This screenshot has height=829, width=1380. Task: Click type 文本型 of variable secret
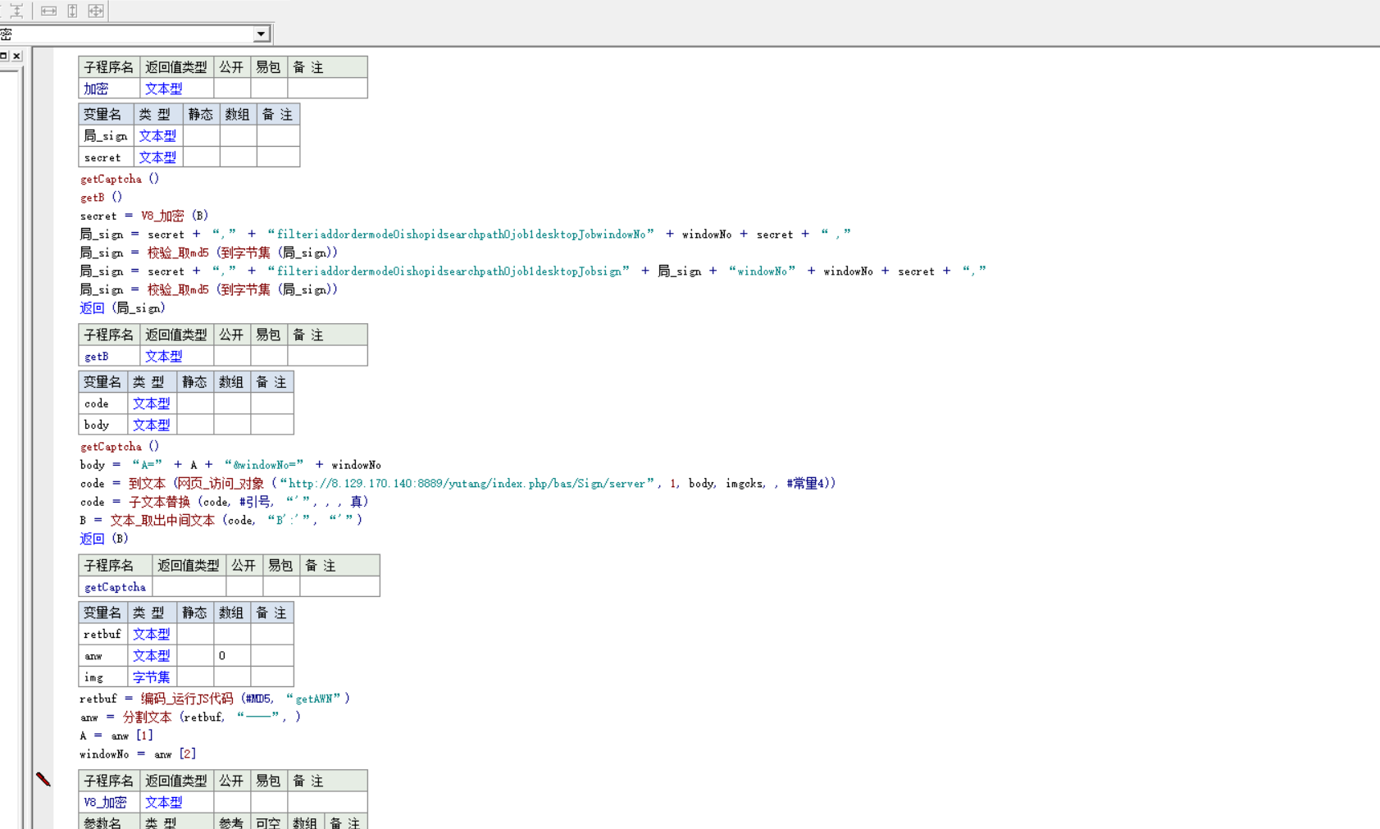click(158, 157)
